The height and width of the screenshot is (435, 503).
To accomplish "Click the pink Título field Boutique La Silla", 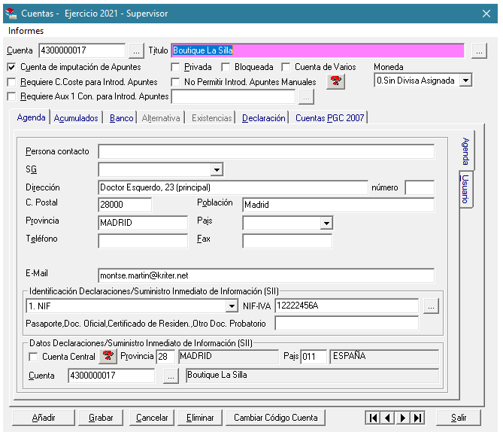I will point(319,50).
